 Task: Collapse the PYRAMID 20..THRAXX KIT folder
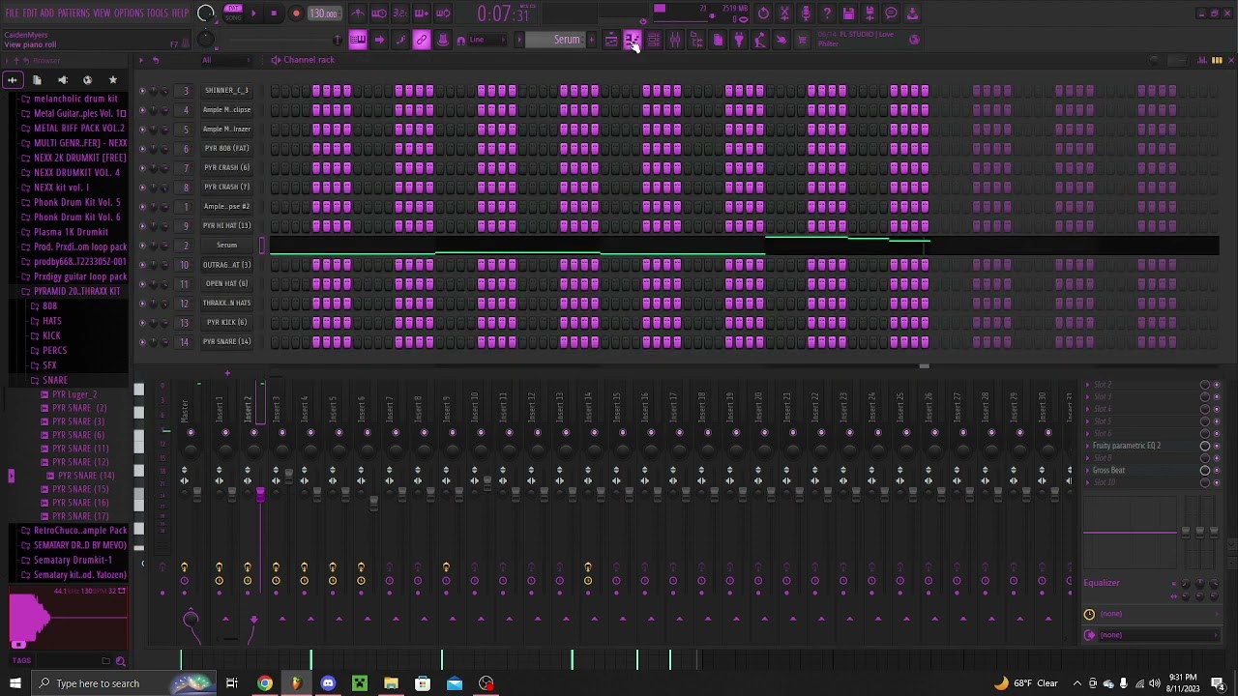pos(77,291)
